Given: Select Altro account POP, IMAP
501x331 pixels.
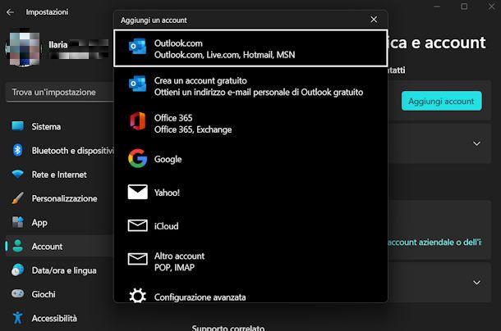Looking at the screenshot, I should tap(250, 261).
